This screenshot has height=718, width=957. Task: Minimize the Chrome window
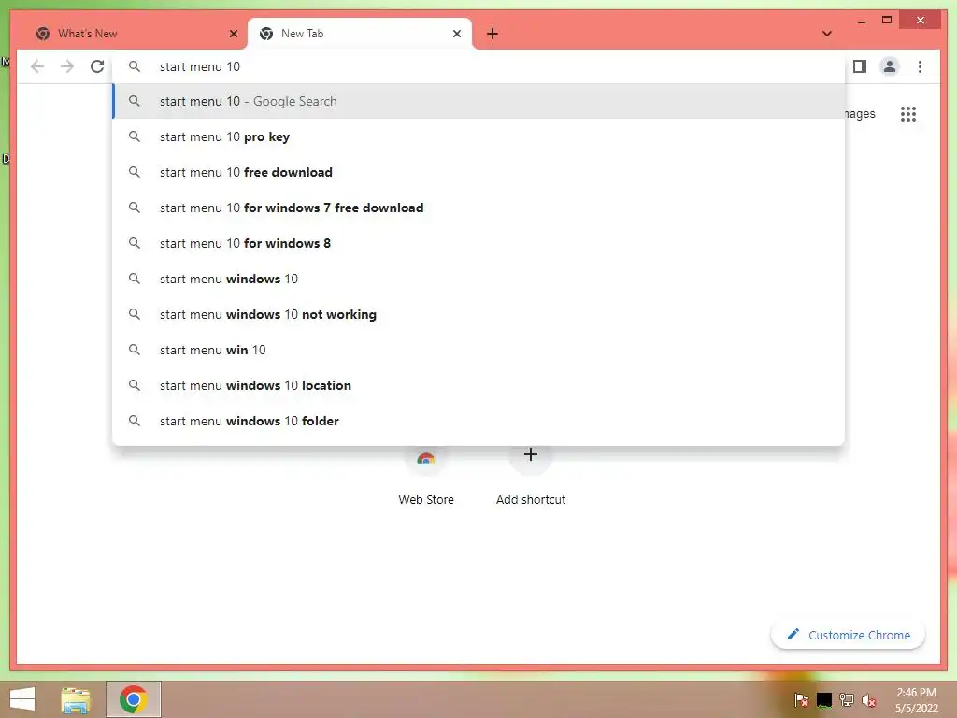pos(861,21)
